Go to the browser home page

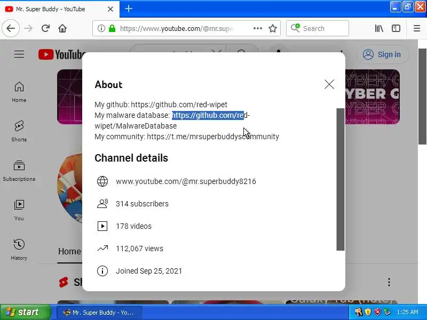pos(62,28)
